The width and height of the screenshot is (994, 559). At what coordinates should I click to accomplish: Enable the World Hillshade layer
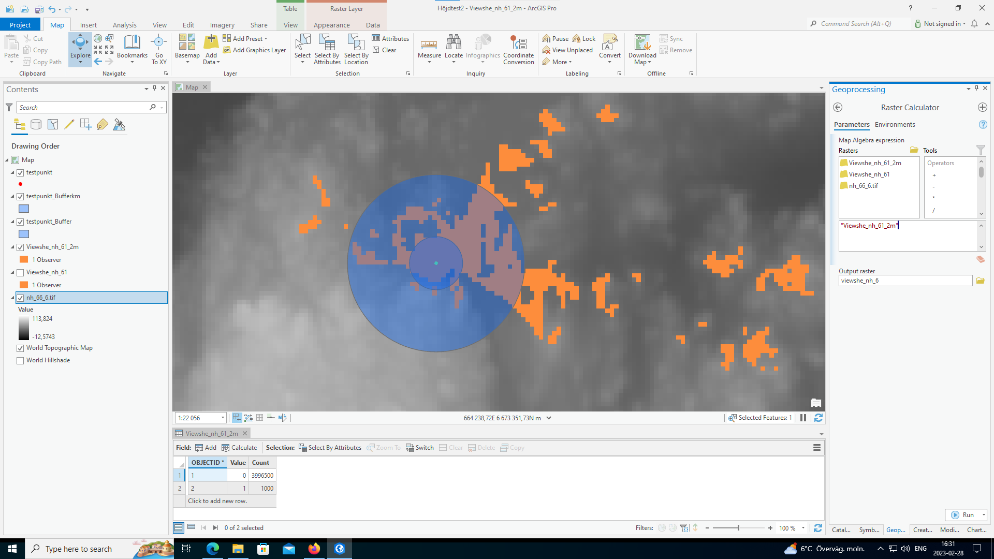20,360
